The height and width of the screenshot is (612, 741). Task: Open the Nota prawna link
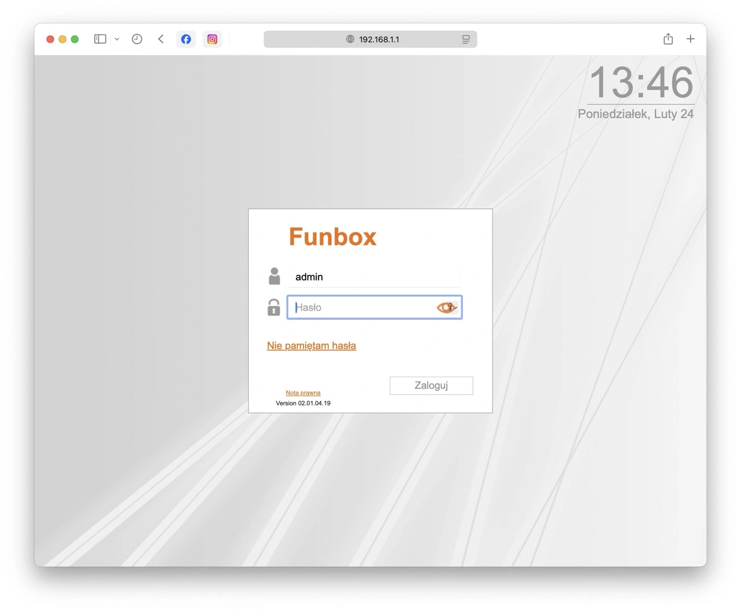point(303,393)
